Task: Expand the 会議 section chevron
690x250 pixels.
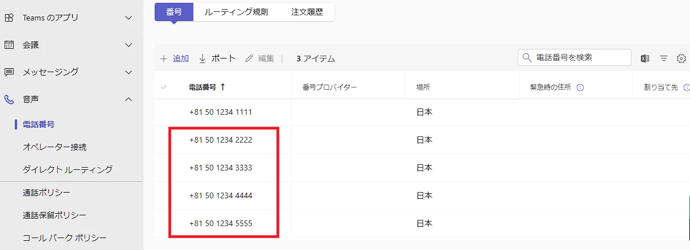Action: pyautogui.click(x=129, y=45)
